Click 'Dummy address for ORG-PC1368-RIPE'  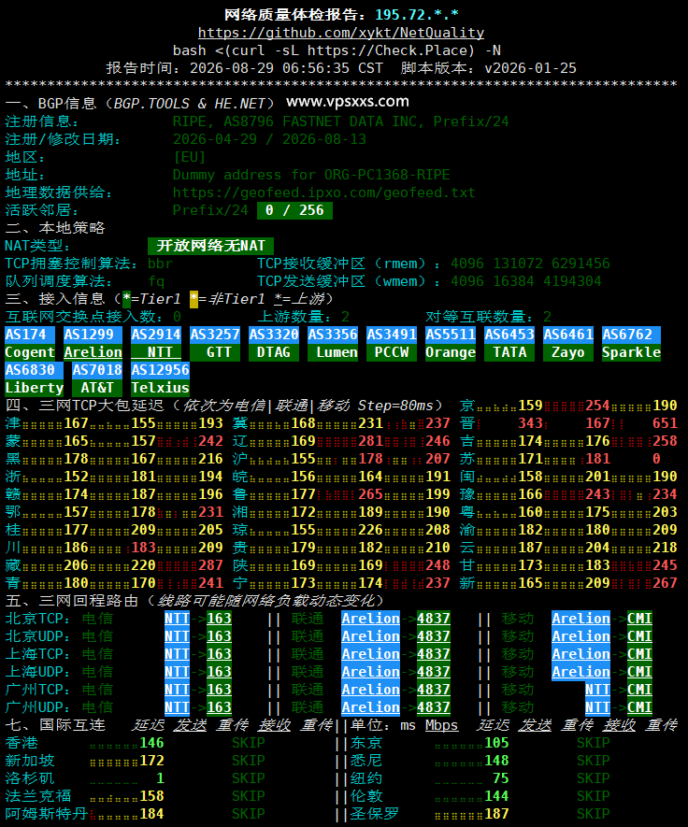pos(311,175)
